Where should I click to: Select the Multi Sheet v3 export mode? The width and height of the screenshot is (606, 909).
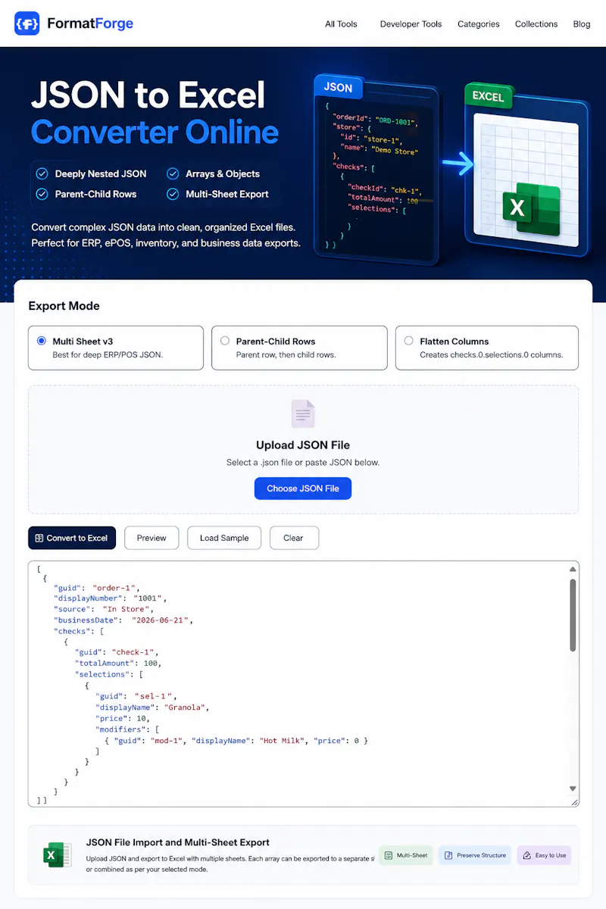[42, 341]
